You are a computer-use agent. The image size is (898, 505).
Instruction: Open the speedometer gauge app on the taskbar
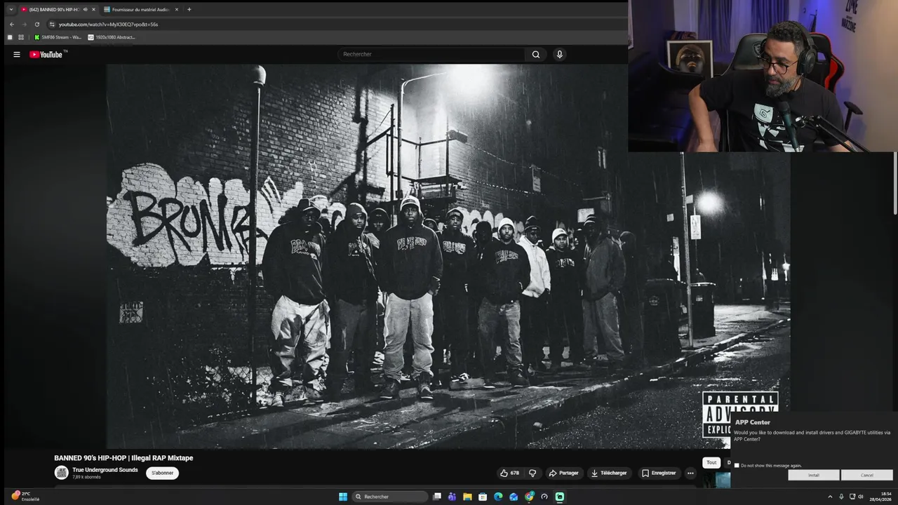coord(544,497)
